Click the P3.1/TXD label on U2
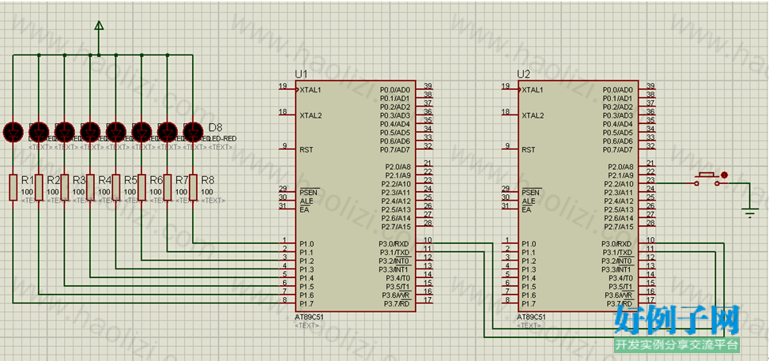Image resolution: width=769 pixels, height=361 pixels. tap(617, 252)
